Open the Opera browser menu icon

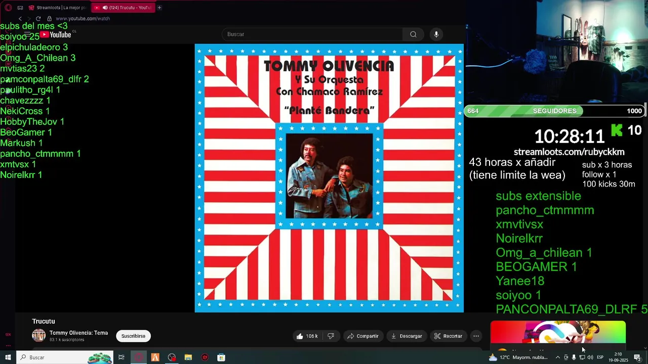click(x=8, y=8)
